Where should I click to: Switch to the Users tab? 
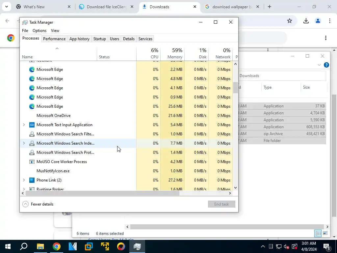pos(114,39)
